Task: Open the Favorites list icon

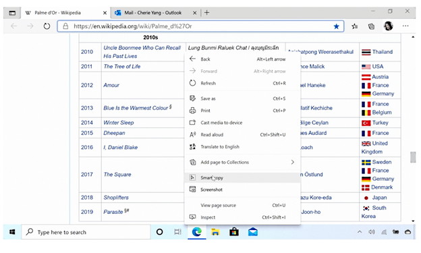Action: click(355, 26)
